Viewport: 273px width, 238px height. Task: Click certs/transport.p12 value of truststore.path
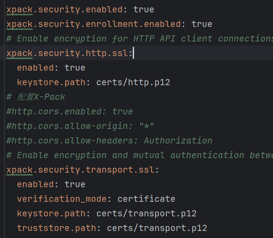click(157, 228)
